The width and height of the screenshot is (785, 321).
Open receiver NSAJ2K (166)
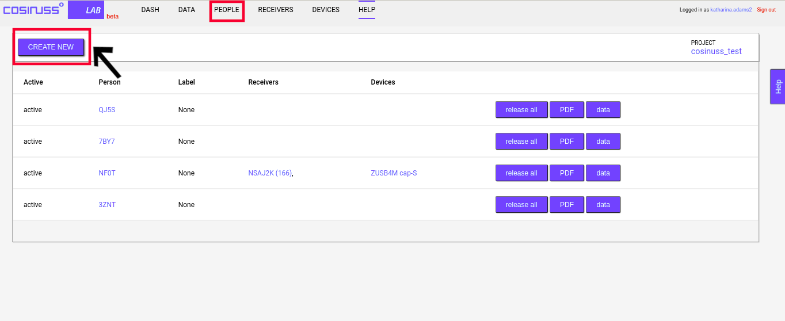click(x=270, y=173)
